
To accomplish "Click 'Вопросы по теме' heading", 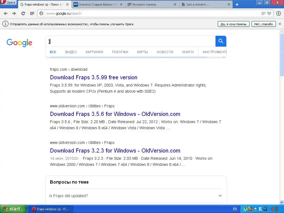I will click(x=69, y=182).
